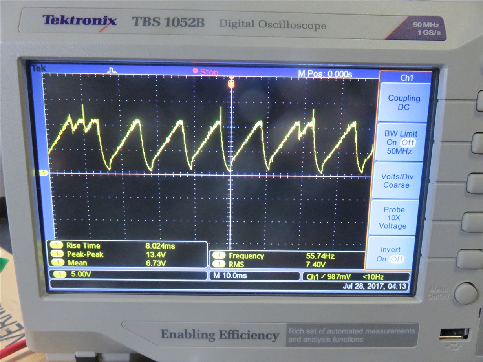Image resolution: width=483 pixels, height=362 pixels.
Task: Click the orange trigger position marker
Action: point(231,84)
